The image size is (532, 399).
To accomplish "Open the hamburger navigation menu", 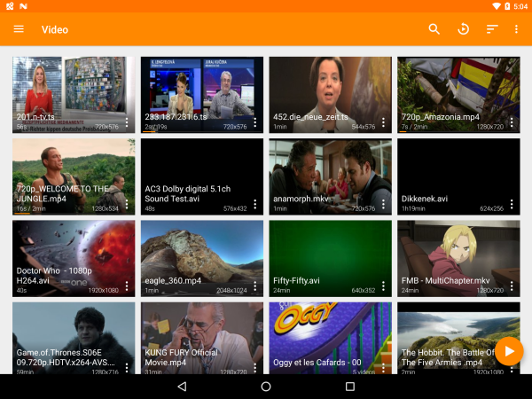I will [19, 29].
